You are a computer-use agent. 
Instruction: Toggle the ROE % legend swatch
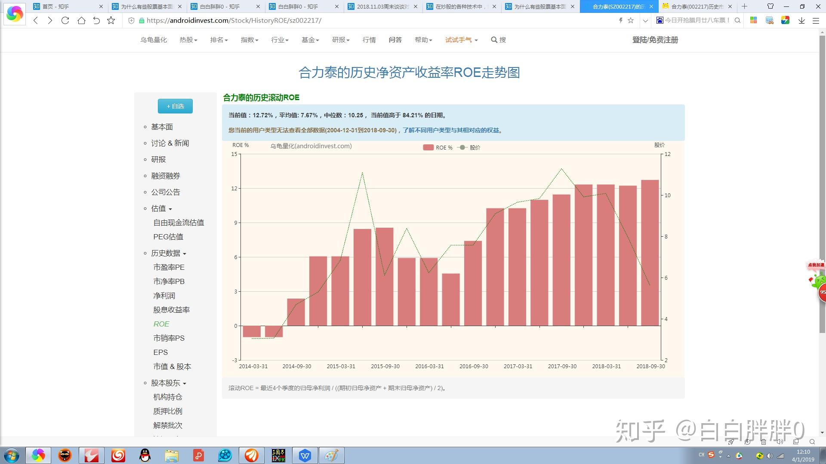point(428,147)
